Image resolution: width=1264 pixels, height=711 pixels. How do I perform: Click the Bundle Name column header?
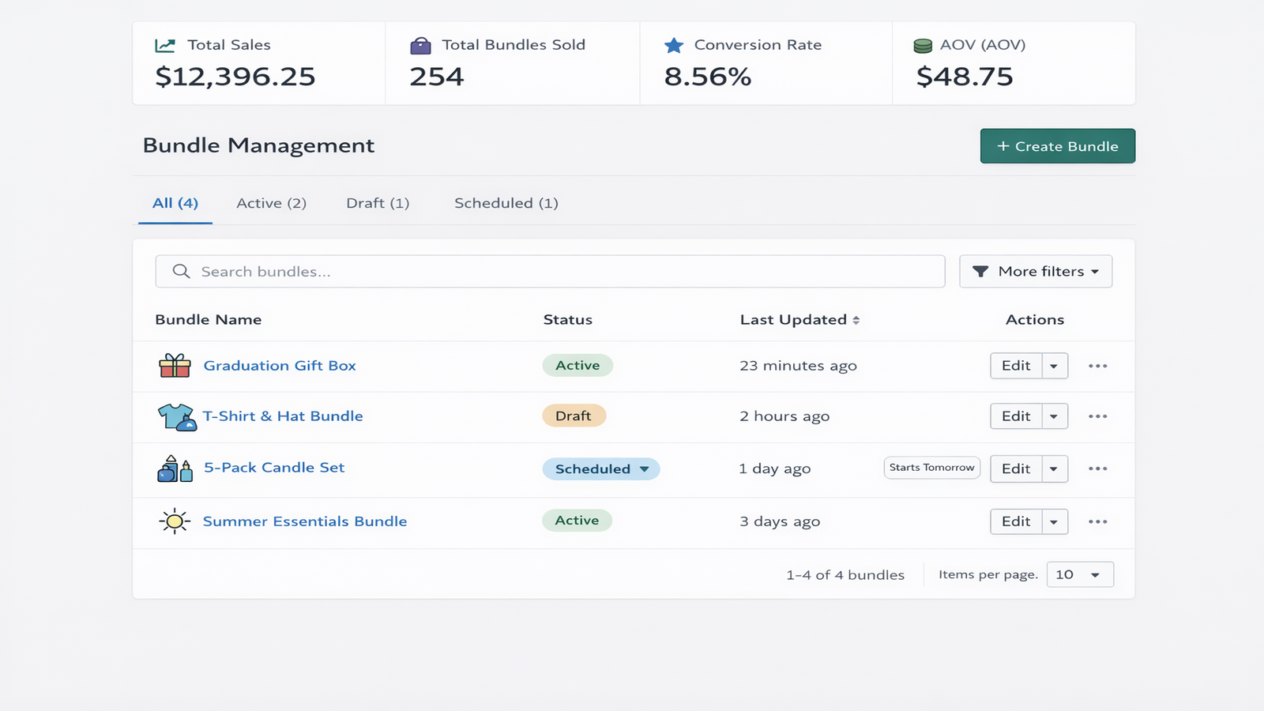[209, 320]
